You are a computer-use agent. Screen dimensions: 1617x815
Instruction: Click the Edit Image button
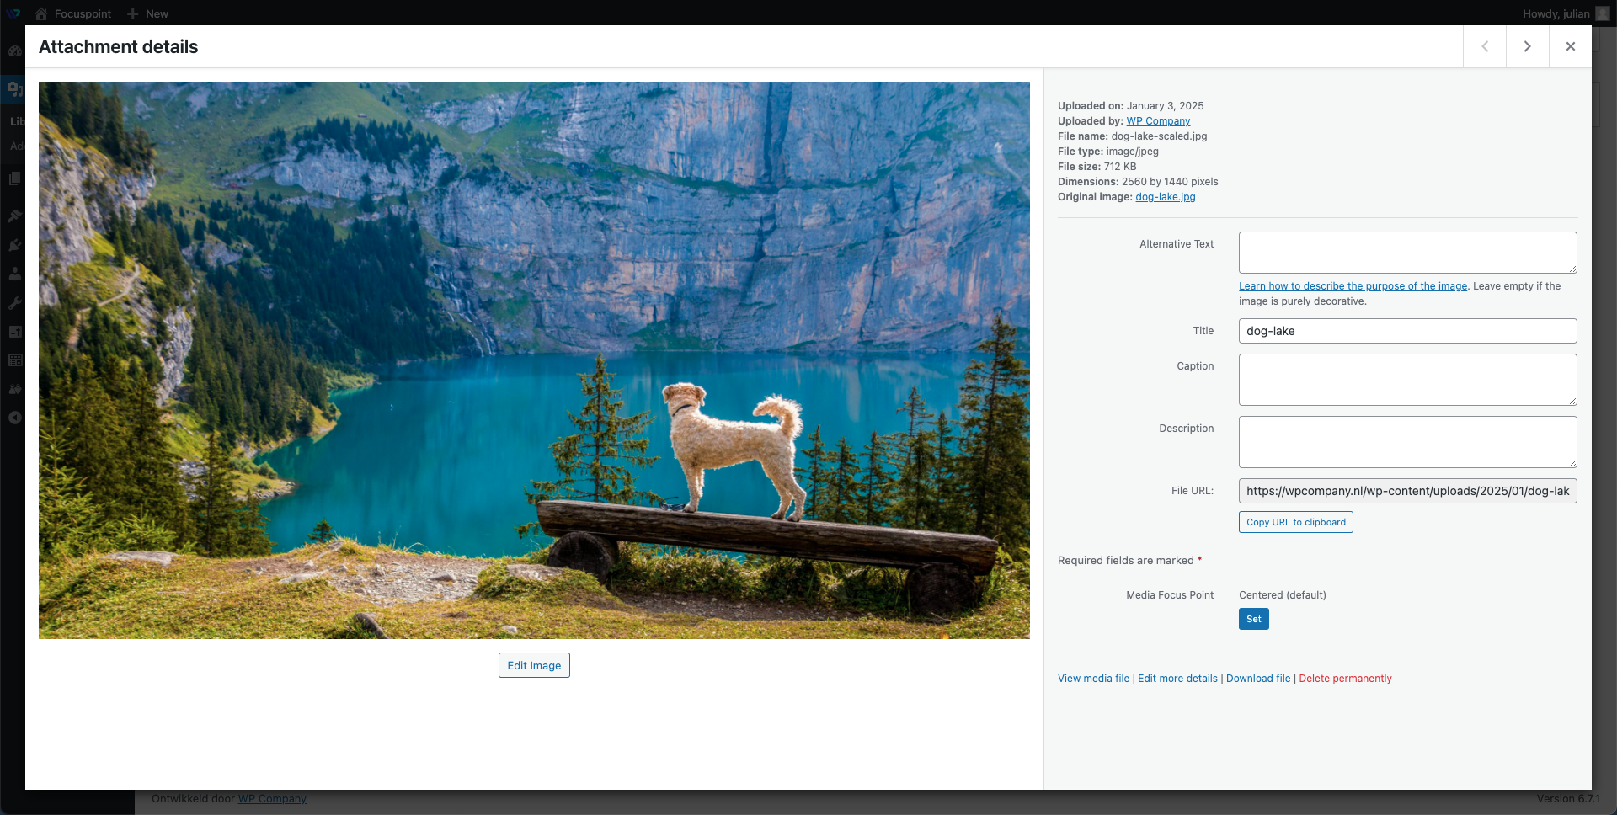(x=534, y=665)
